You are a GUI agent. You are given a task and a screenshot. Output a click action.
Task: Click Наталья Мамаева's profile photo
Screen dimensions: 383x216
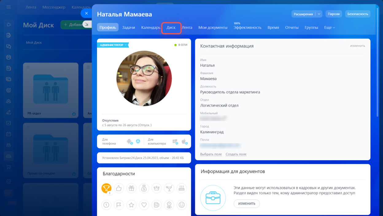[x=144, y=79]
